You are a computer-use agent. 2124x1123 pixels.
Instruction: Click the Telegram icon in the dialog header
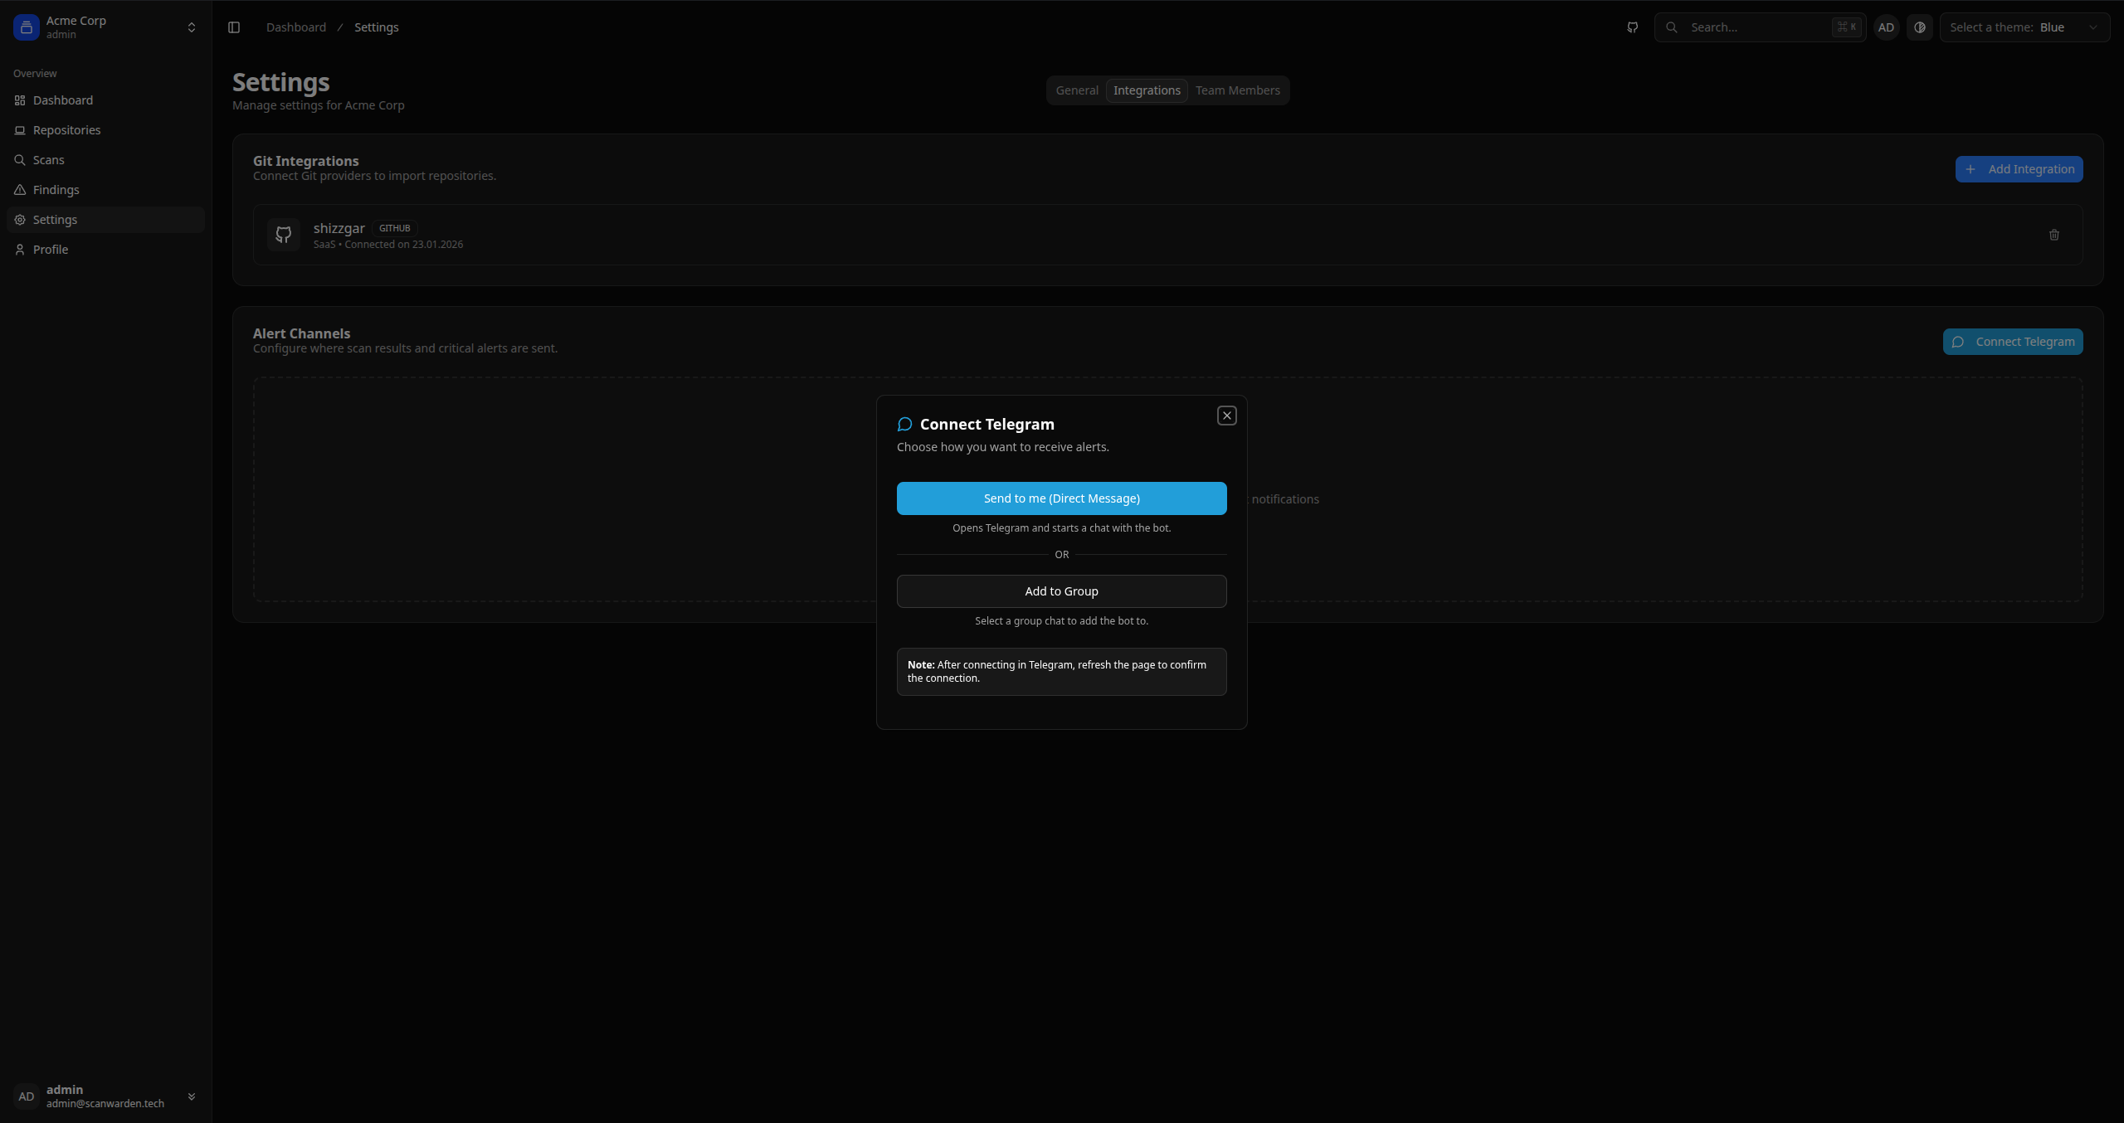tap(904, 424)
